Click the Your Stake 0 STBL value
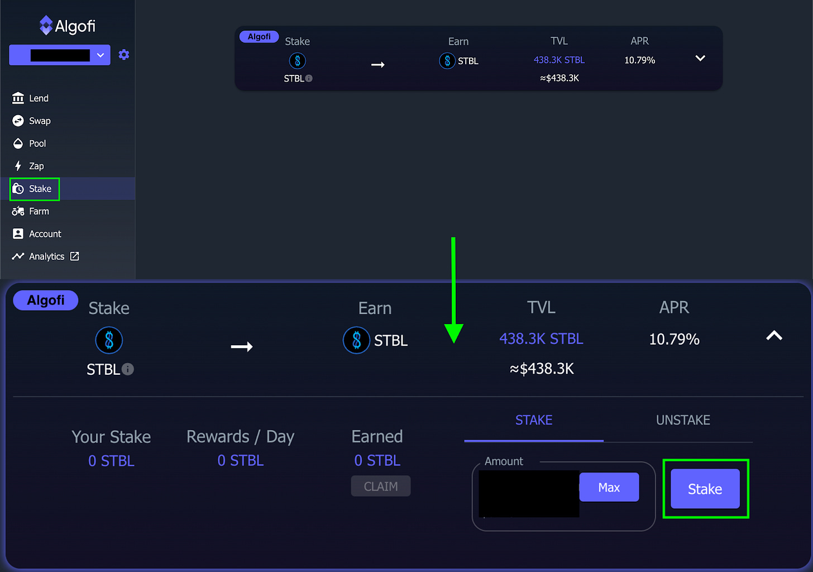This screenshot has width=813, height=572. click(111, 461)
